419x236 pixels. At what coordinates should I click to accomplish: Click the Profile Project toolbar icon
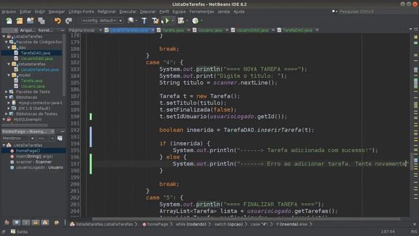pyautogui.click(x=195, y=20)
